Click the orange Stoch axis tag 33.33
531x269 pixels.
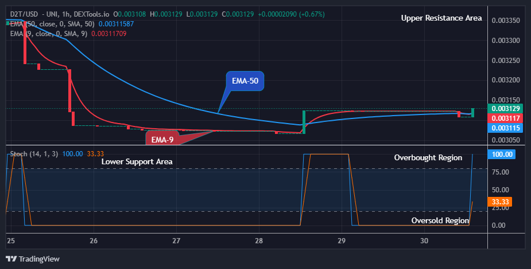coord(500,202)
